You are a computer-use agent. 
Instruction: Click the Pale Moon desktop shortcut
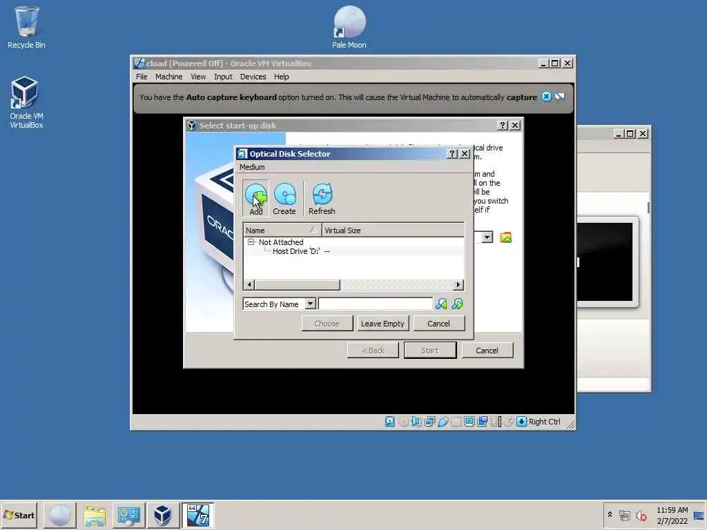click(349, 27)
